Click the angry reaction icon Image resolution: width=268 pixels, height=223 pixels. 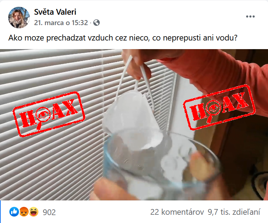24,212
